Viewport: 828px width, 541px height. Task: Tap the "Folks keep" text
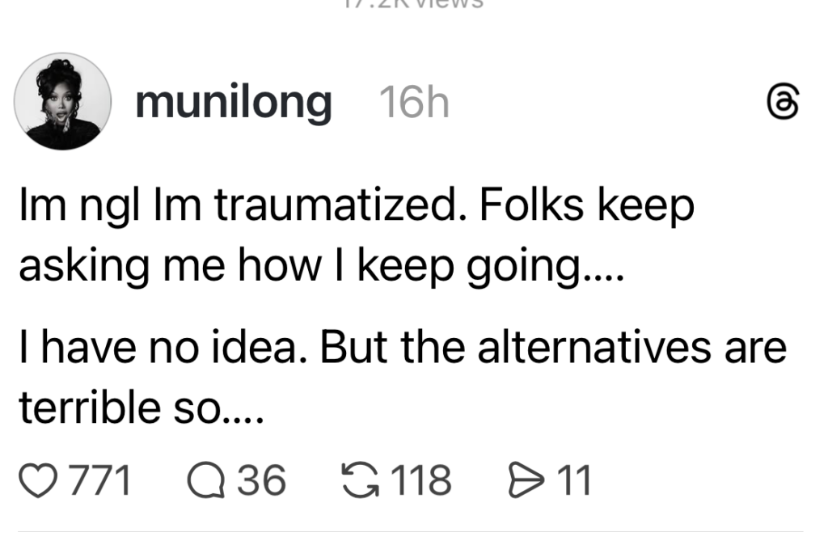tap(586, 209)
